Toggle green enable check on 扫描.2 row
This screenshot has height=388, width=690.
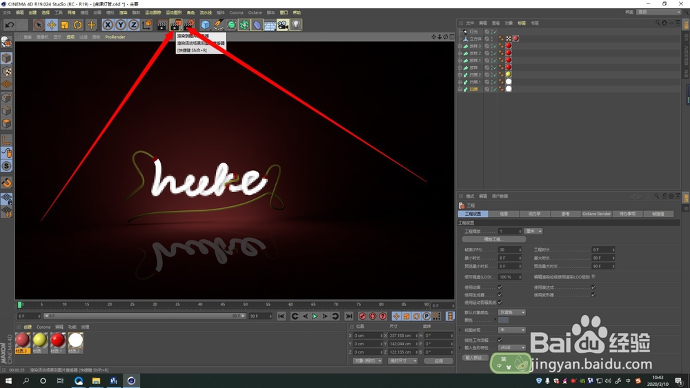coord(495,74)
